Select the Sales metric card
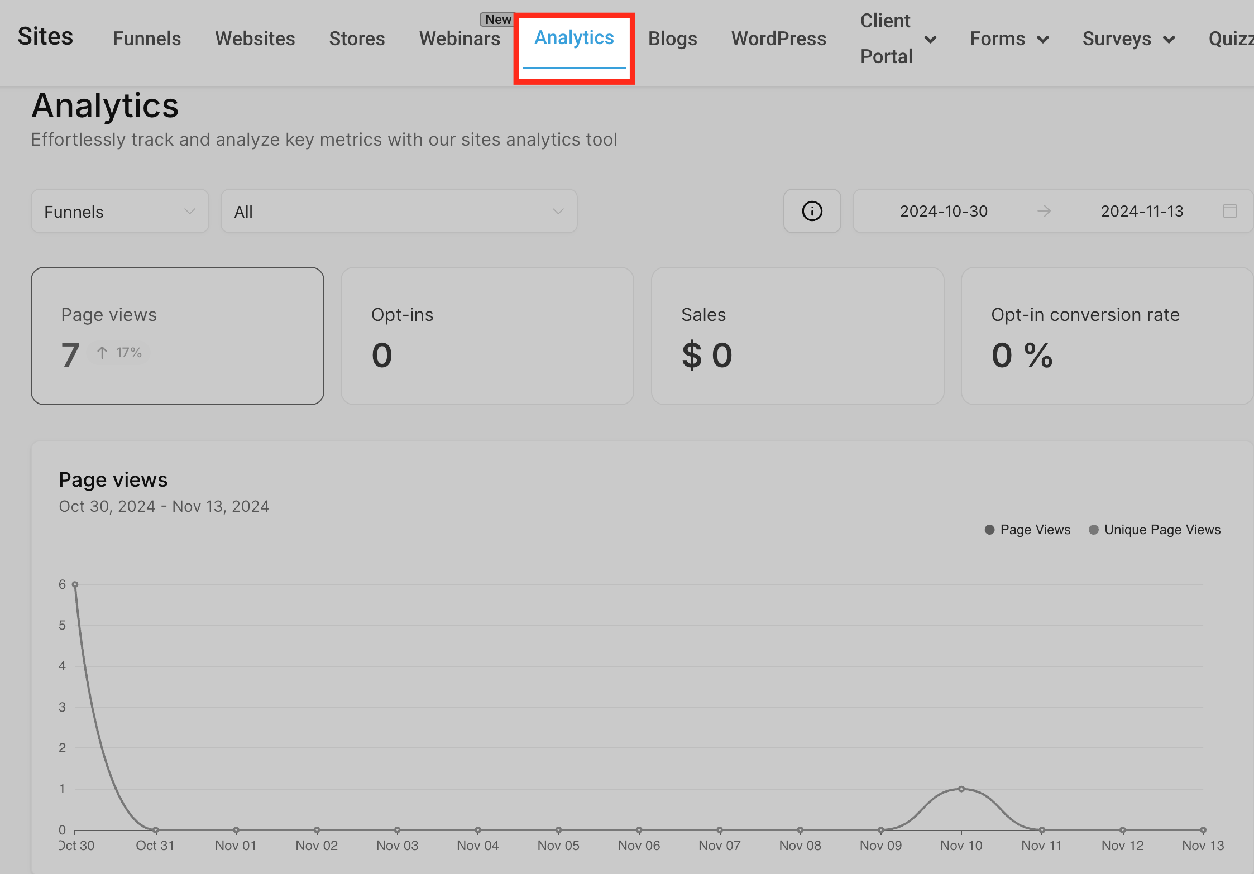1254x874 pixels. pos(797,336)
